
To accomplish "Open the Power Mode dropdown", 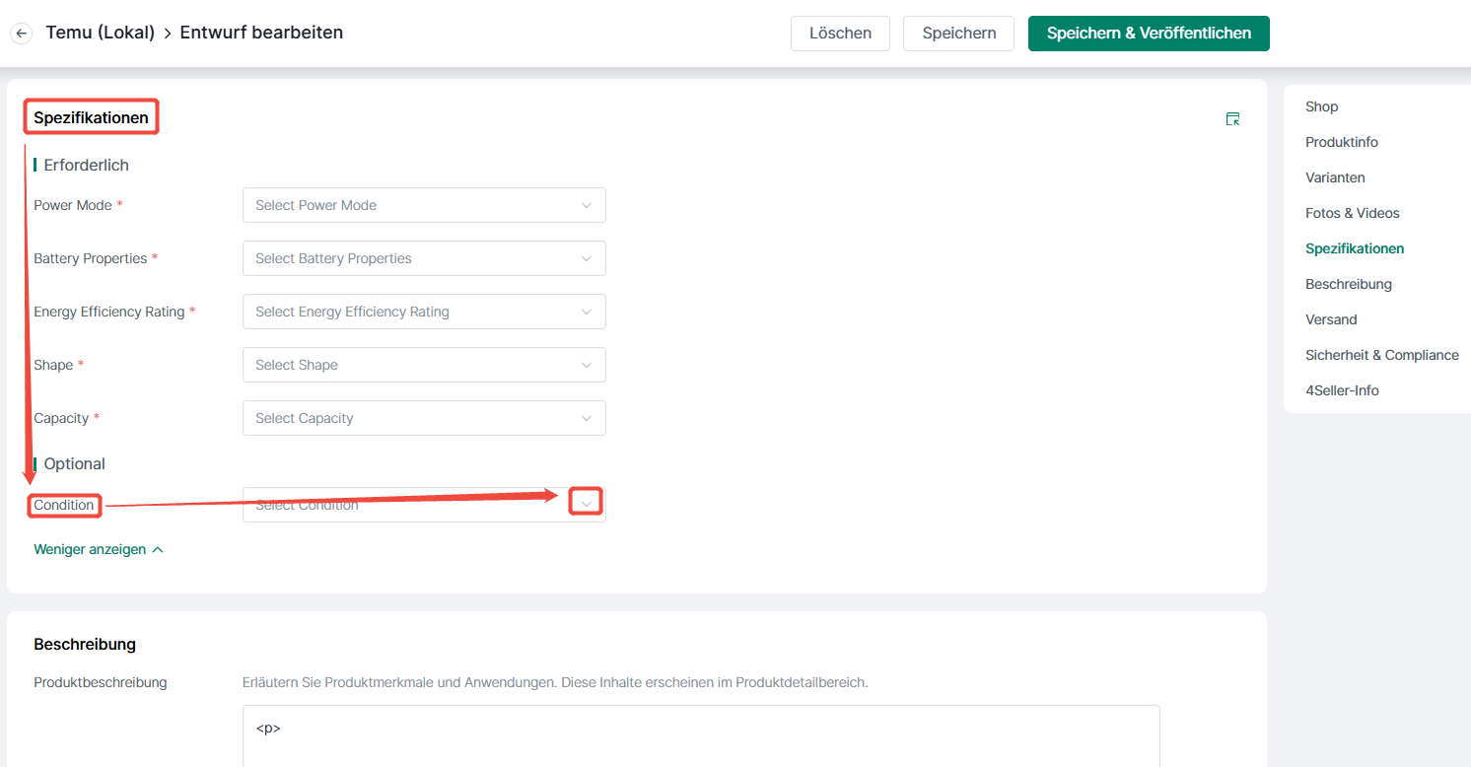I will pos(424,205).
